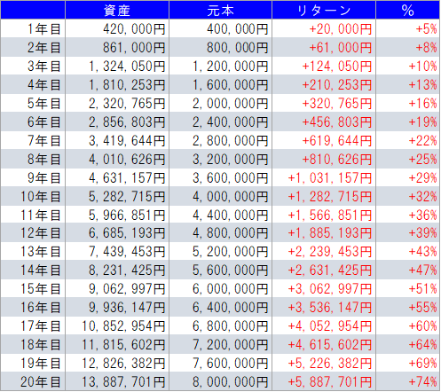This screenshot has width=441, height=392.
Task: Click percentage cell +74%
Action: tap(422, 382)
